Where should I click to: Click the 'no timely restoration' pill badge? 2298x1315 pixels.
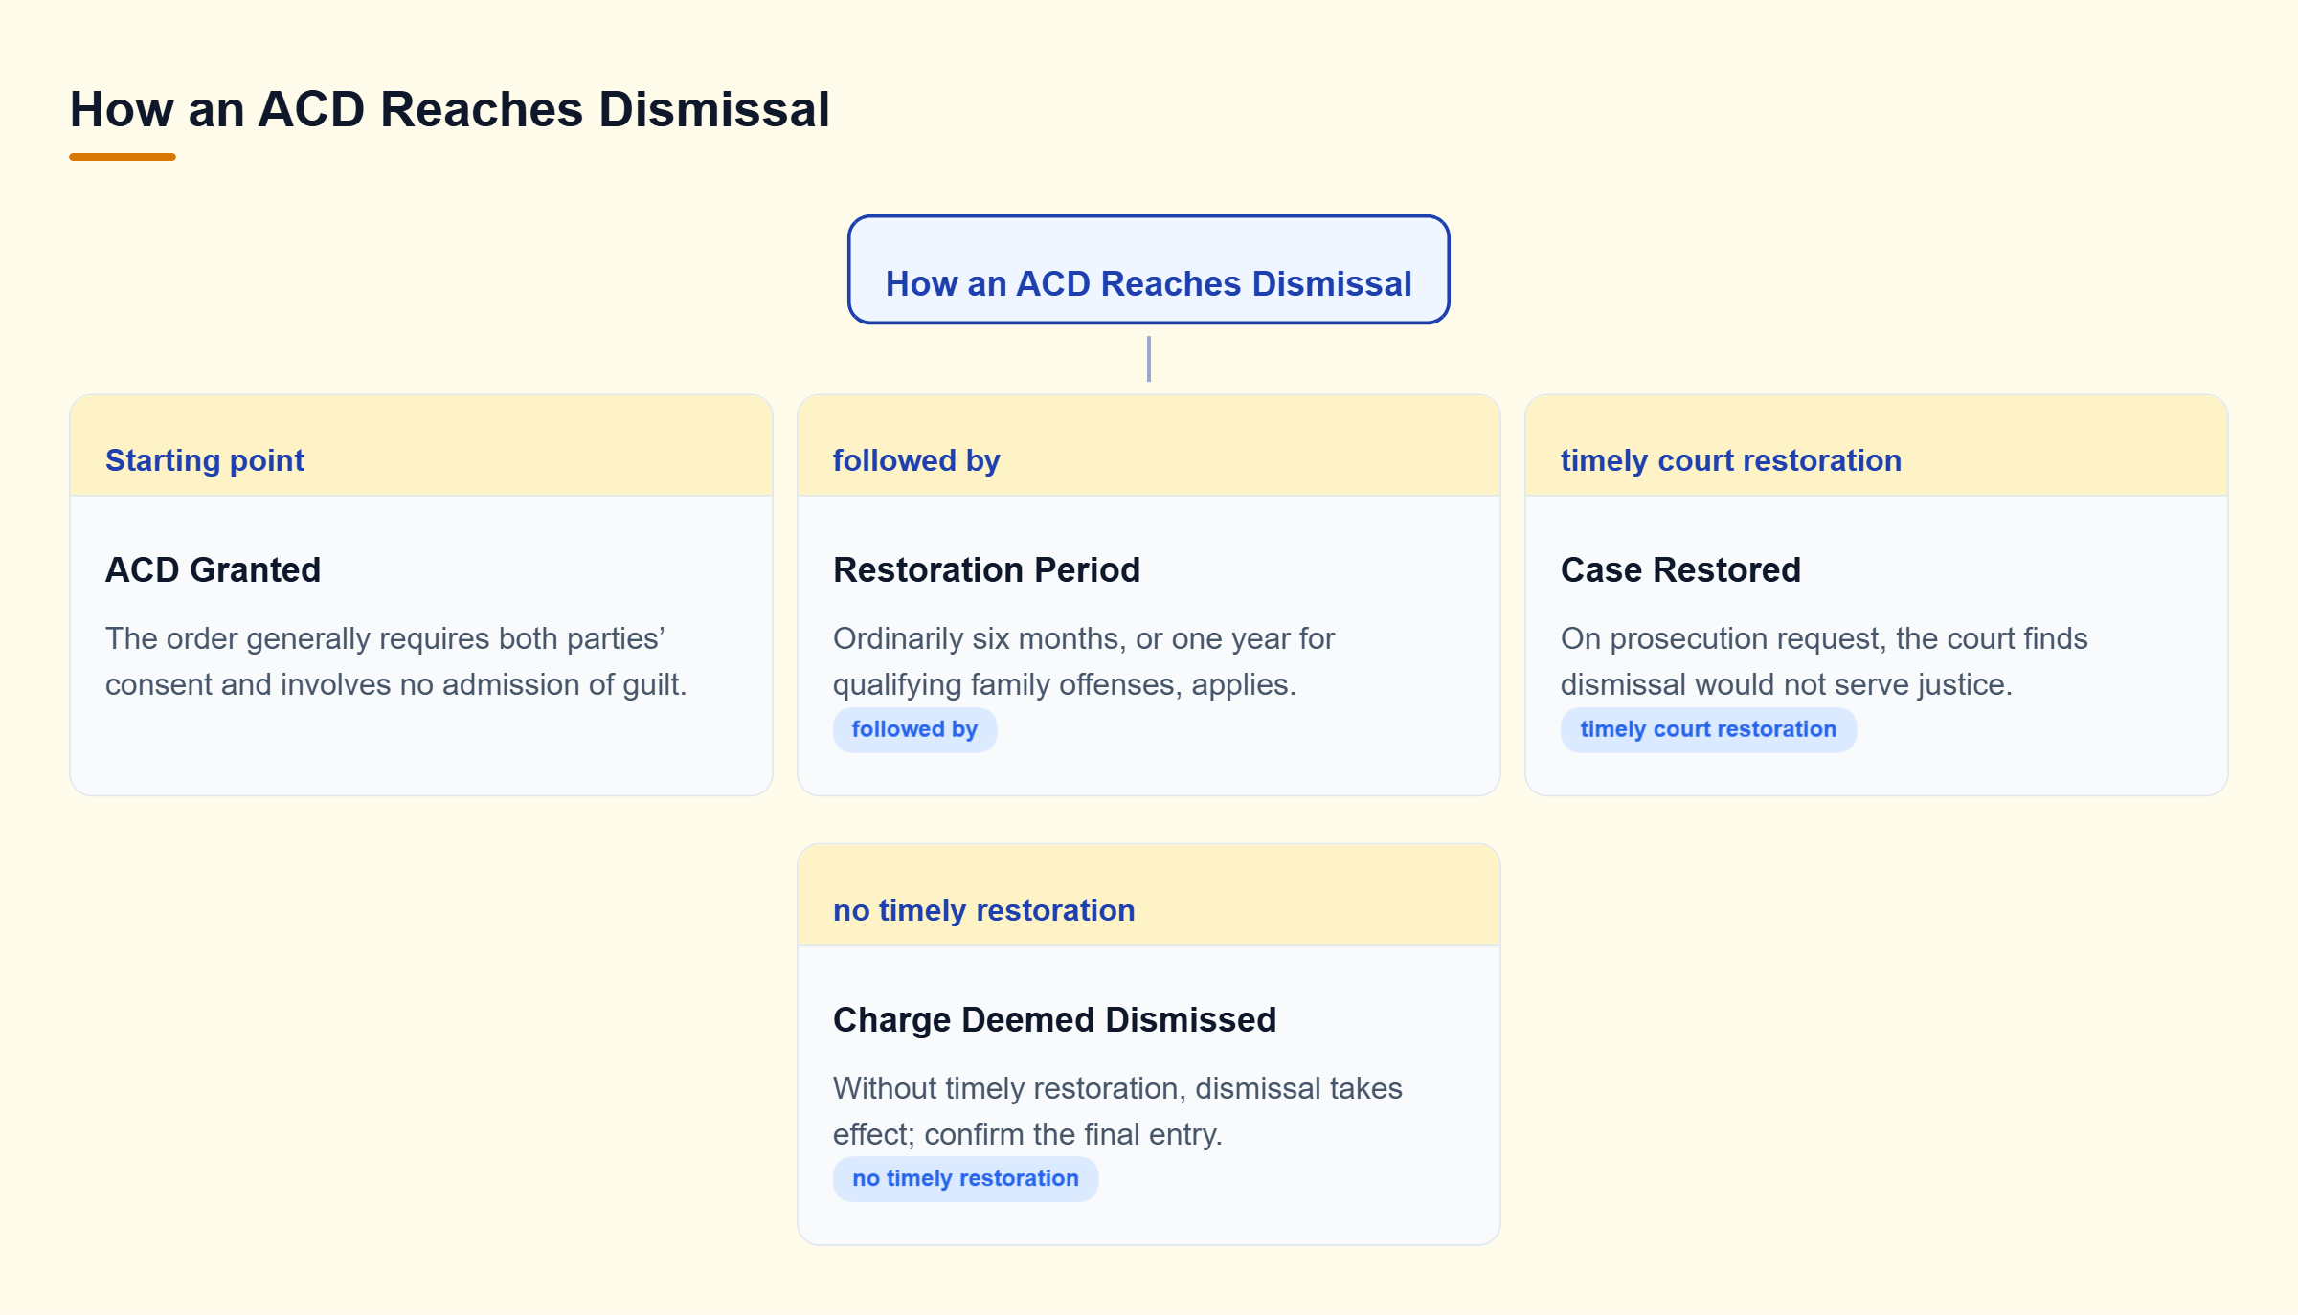pos(965,1179)
